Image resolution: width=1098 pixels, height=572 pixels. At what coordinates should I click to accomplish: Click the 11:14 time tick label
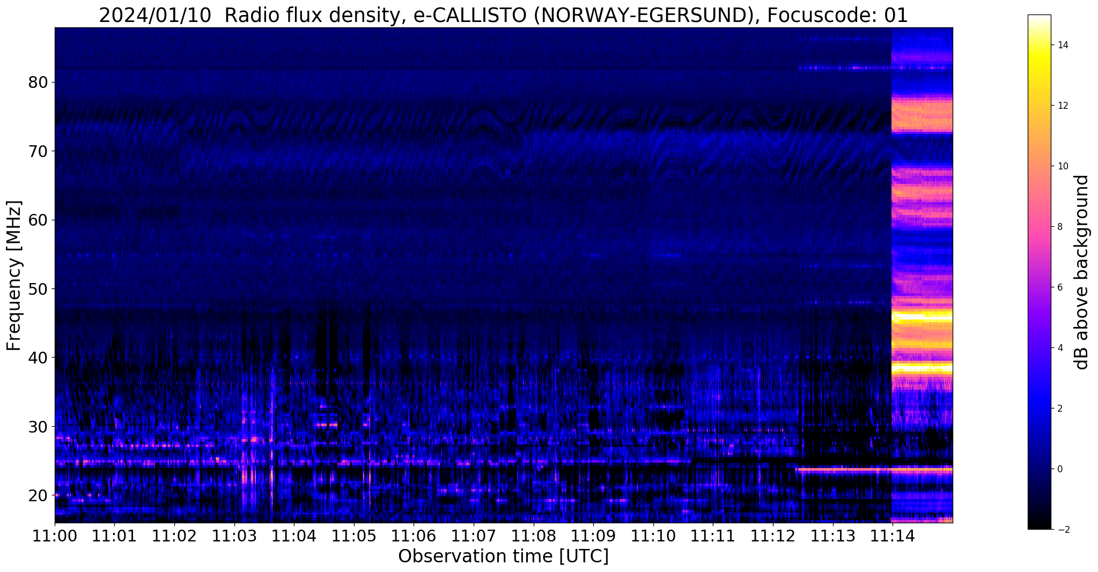[x=892, y=536]
